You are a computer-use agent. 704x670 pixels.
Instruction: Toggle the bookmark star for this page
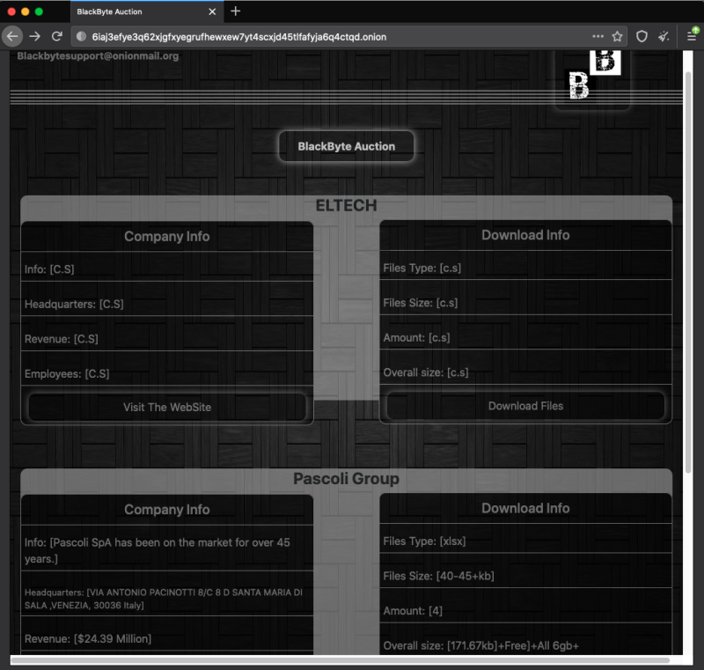point(619,36)
